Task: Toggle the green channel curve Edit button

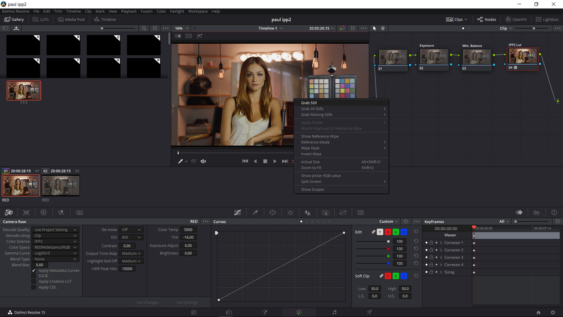Action: 396,232
